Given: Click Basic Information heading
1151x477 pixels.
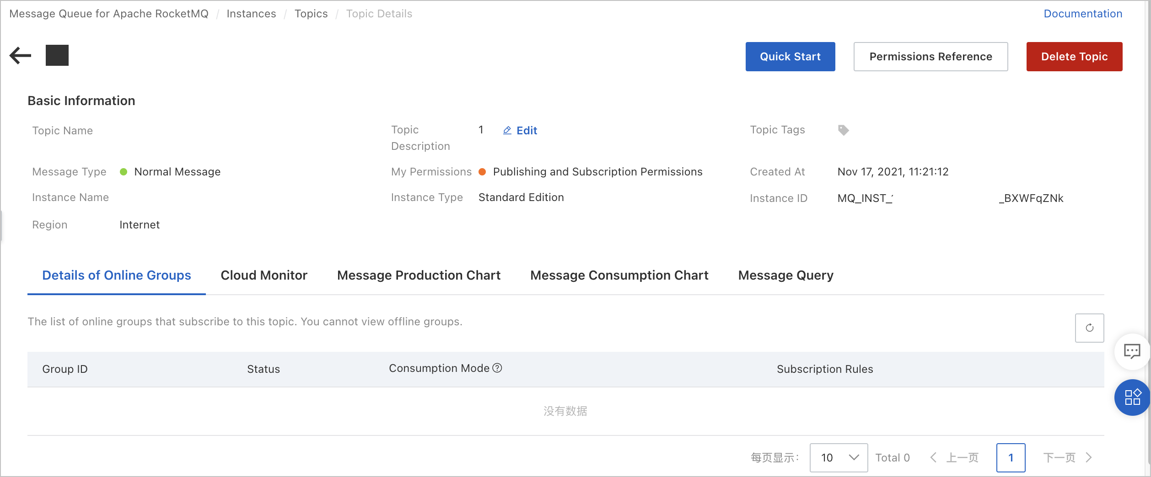Looking at the screenshot, I should [x=81, y=101].
